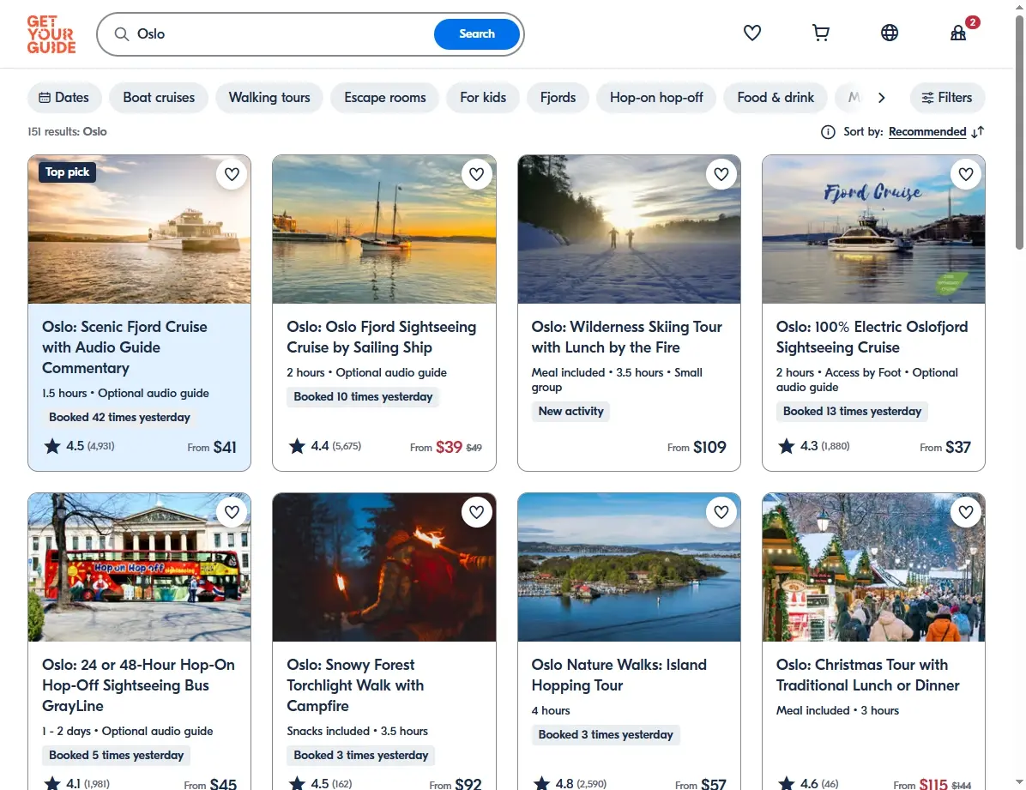Viewport: 1026px width, 790px height.
Task: Click the Fjord Cruise electric boat photo
Action: [x=873, y=229]
